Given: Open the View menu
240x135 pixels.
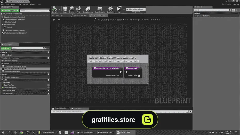Looking at the screenshot, I should pyautogui.click(x=19, y=4).
